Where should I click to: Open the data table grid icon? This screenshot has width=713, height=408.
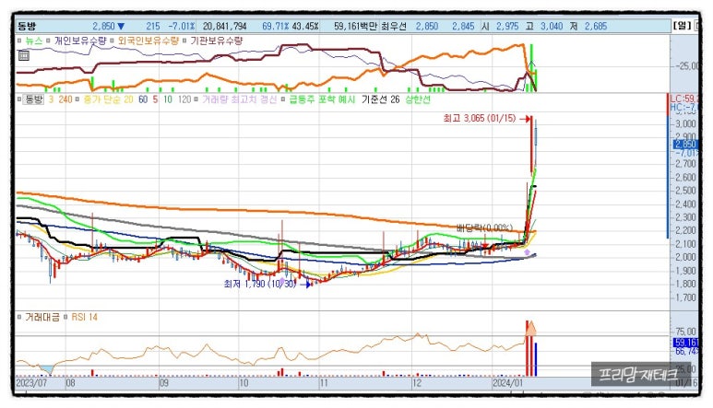[24, 55]
